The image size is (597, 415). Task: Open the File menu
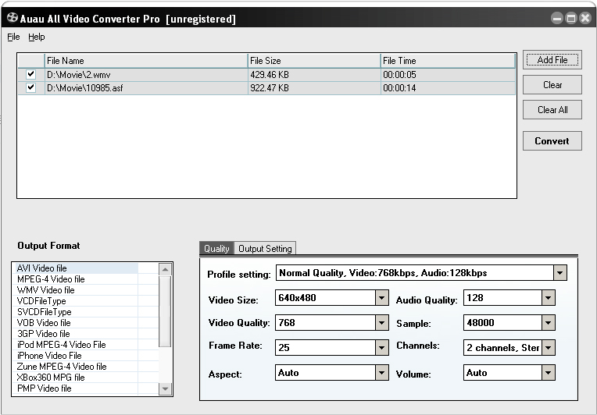coord(13,37)
